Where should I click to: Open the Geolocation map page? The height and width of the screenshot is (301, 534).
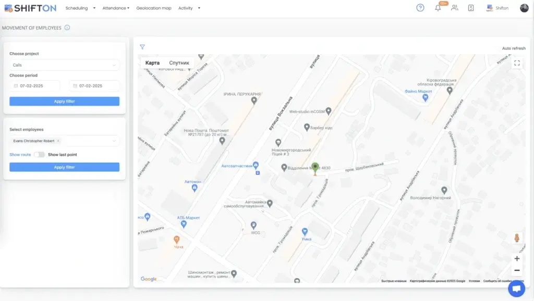click(x=154, y=8)
